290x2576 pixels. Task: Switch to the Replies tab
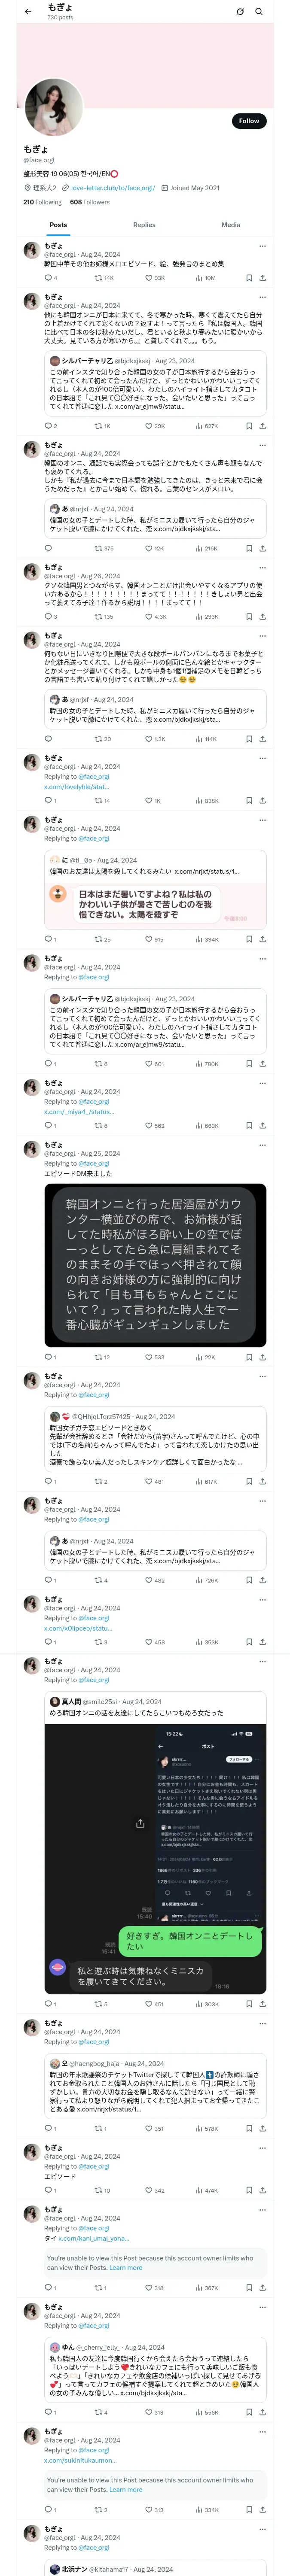(144, 225)
